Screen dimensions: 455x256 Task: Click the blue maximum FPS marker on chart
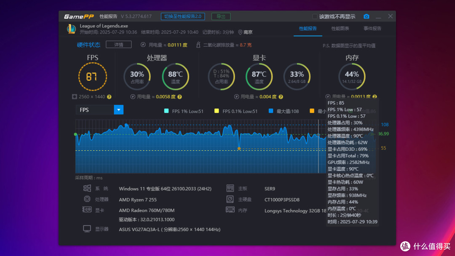pos(126,125)
